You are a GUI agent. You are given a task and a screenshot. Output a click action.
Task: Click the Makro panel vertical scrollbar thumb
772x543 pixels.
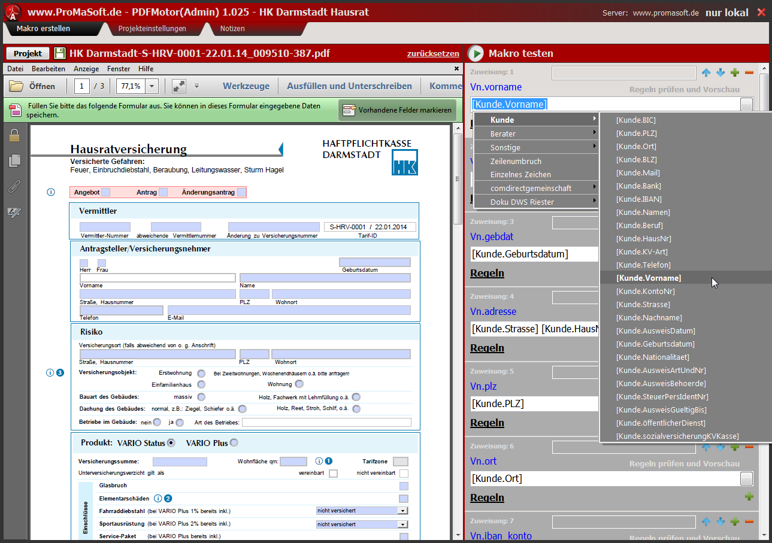click(x=764, y=92)
